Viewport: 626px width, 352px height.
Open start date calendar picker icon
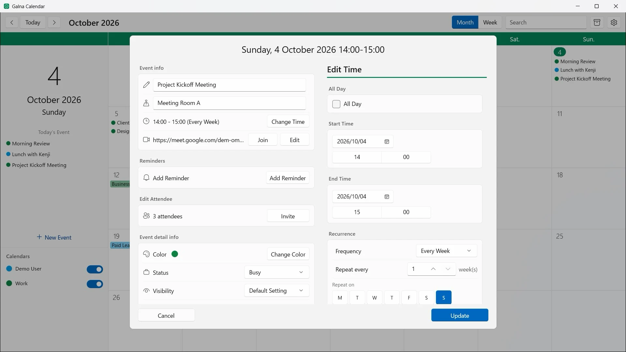click(387, 141)
